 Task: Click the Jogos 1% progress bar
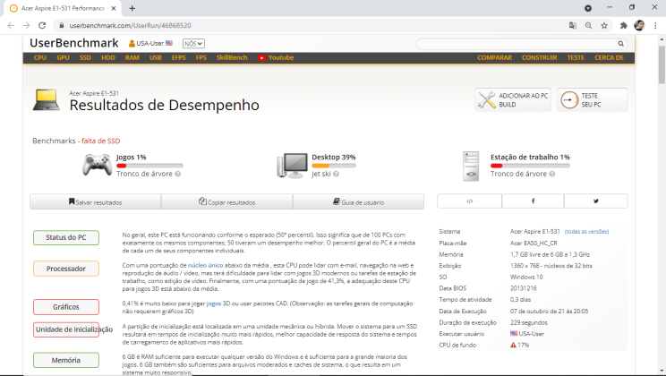tap(149, 166)
